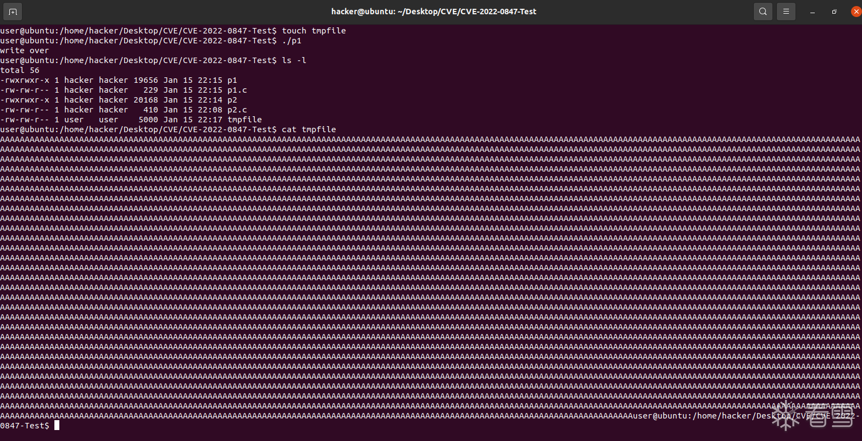Click the 5000 file size value
This screenshot has width=862, height=441.
tap(148, 120)
